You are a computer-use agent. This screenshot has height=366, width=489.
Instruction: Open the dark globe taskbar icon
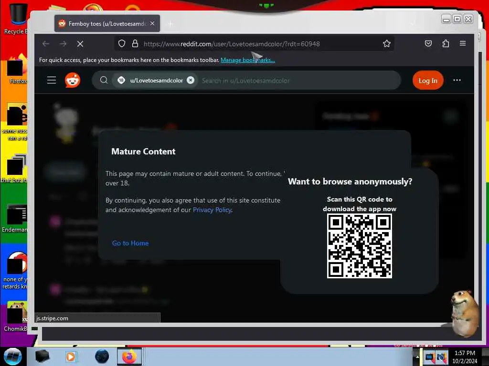pyautogui.click(x=102, y=356)
